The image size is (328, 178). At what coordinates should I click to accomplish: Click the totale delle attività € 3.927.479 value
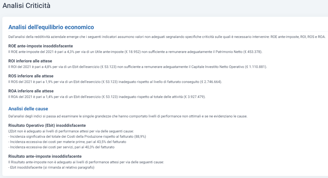pyautogui.click(x=195, y=97)
